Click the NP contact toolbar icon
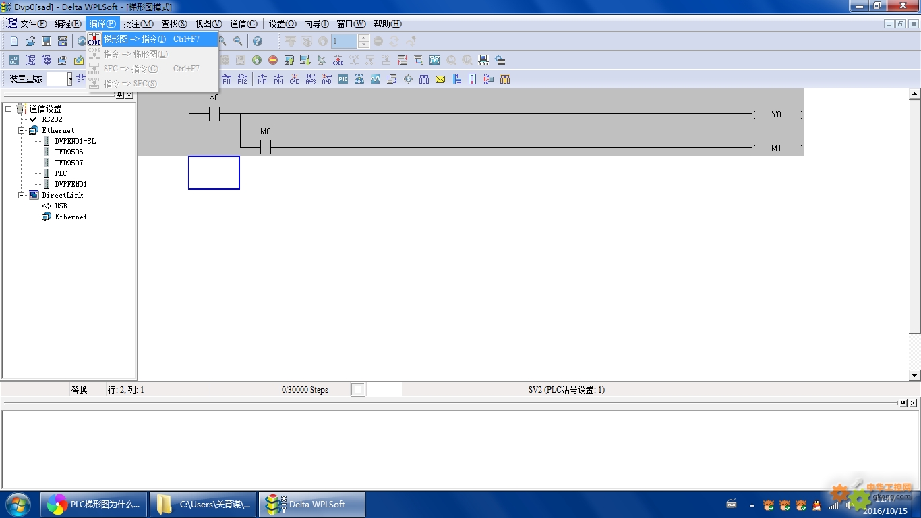The image size is (921, 518). (262, 79)
